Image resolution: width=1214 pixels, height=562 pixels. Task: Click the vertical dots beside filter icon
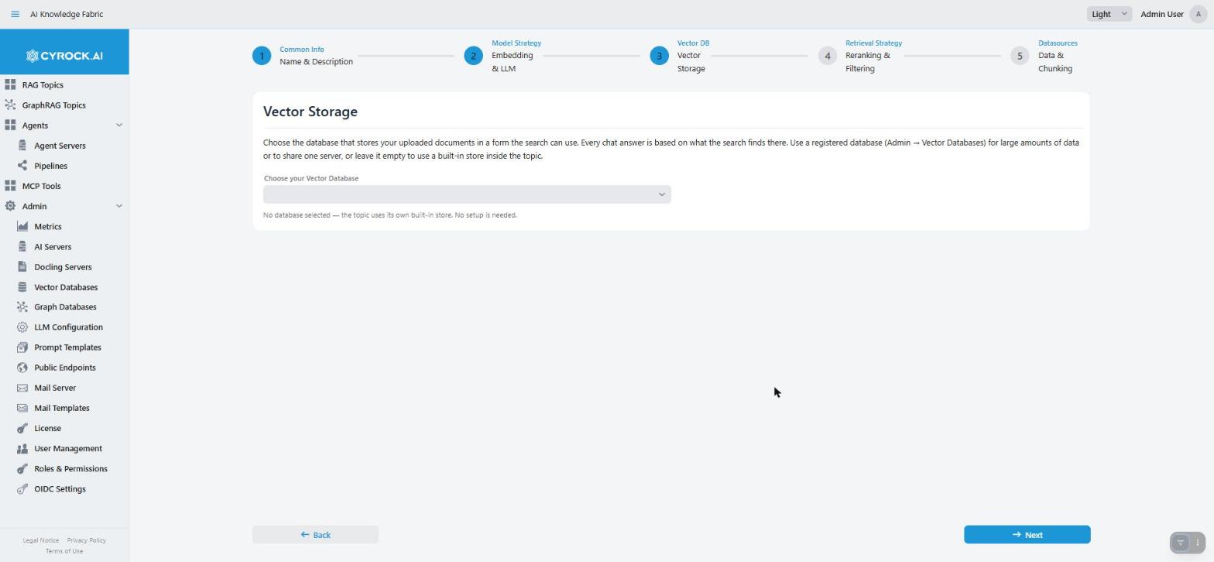pos(1197,543)
